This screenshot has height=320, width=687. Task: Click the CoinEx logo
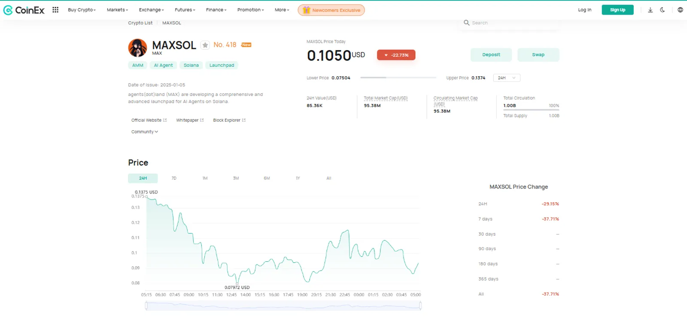tap(24, 10)
